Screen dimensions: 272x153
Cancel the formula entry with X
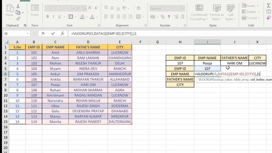[43, 34]
